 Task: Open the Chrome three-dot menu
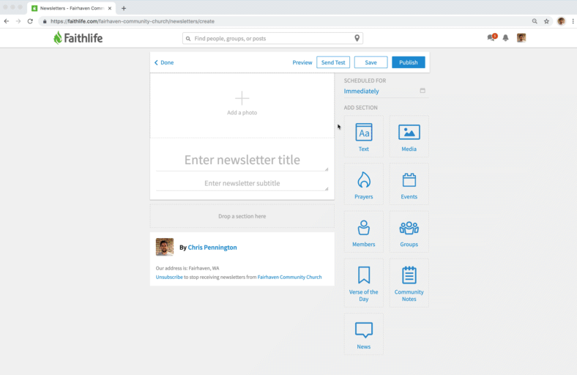573,21
